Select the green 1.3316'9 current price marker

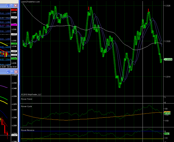click(x=168, y=60)
